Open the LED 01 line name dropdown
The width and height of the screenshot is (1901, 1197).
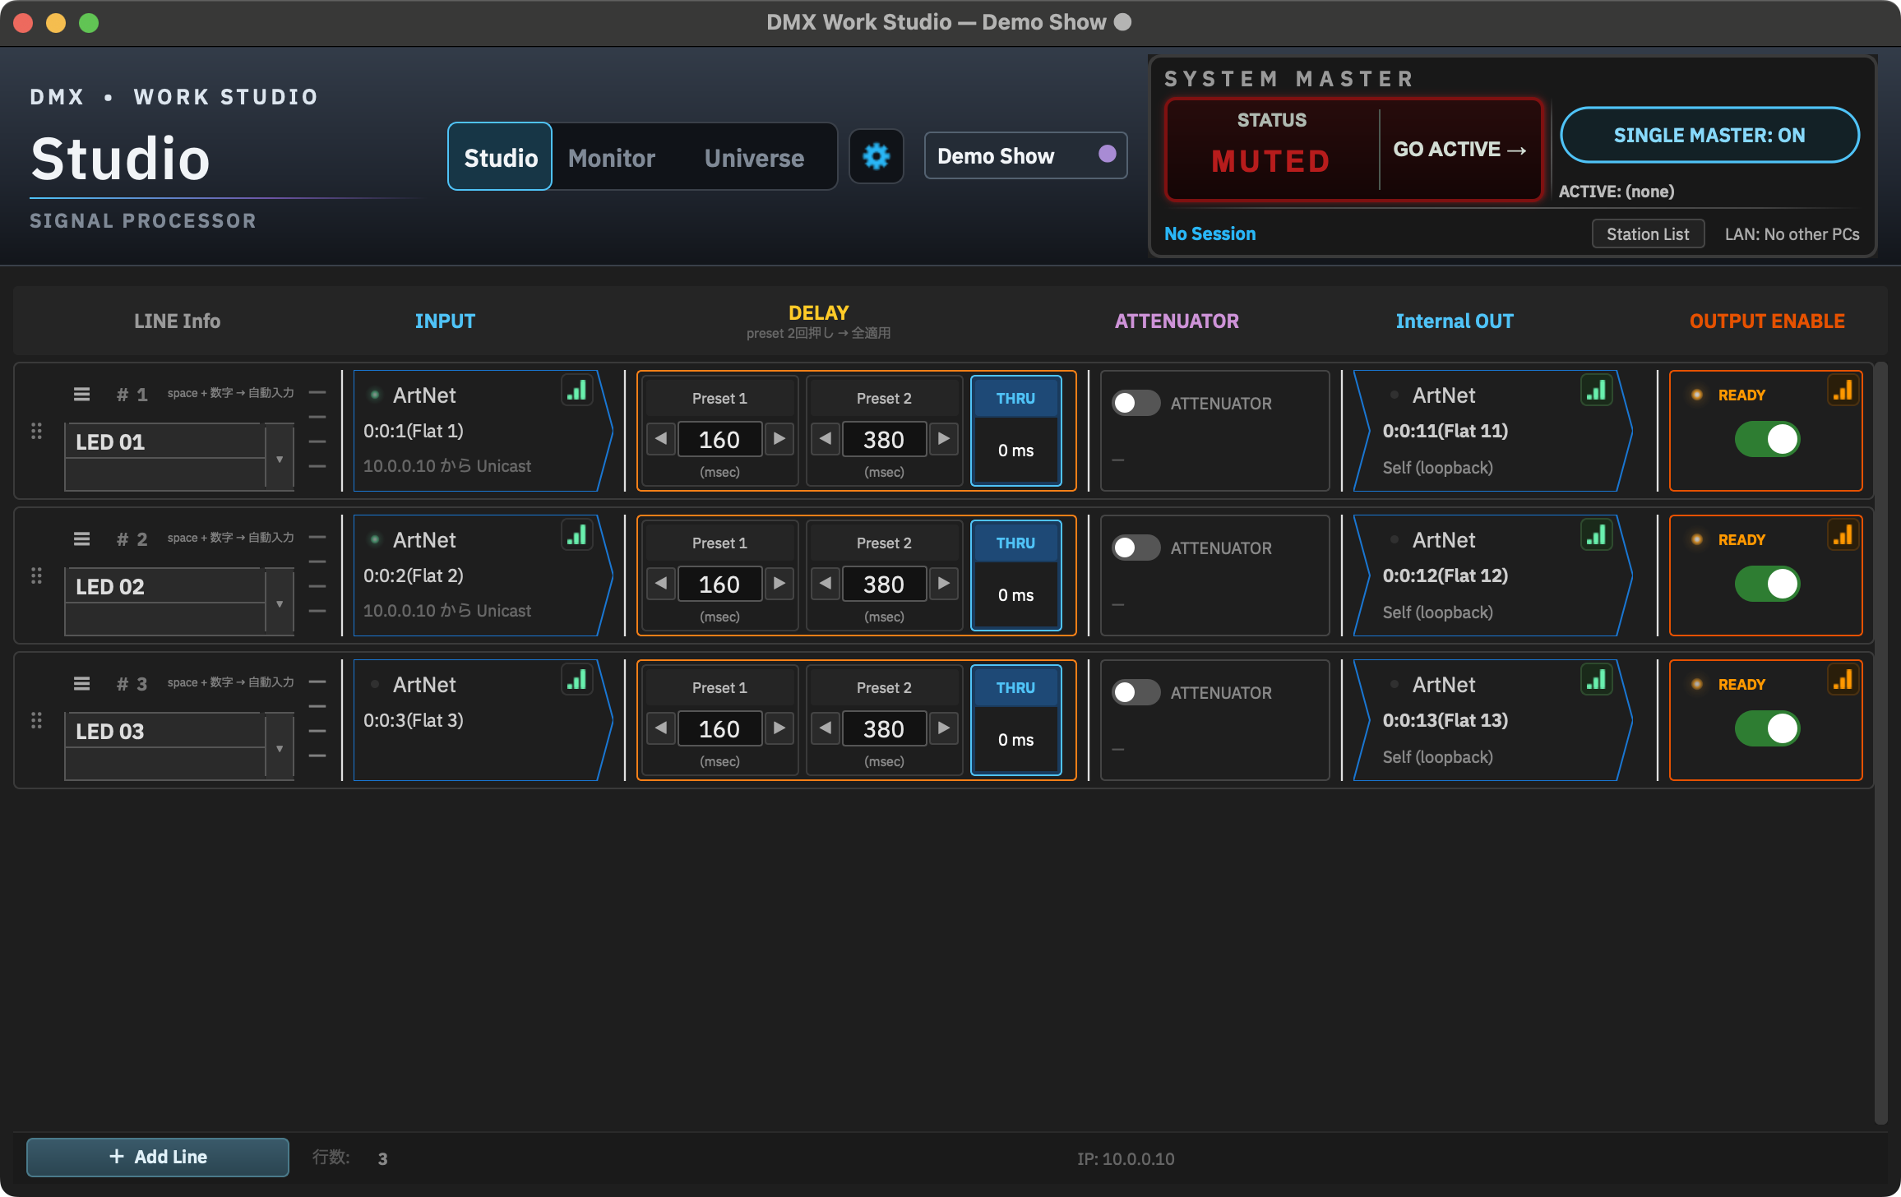pyautogui.click(x=280, y=458)
